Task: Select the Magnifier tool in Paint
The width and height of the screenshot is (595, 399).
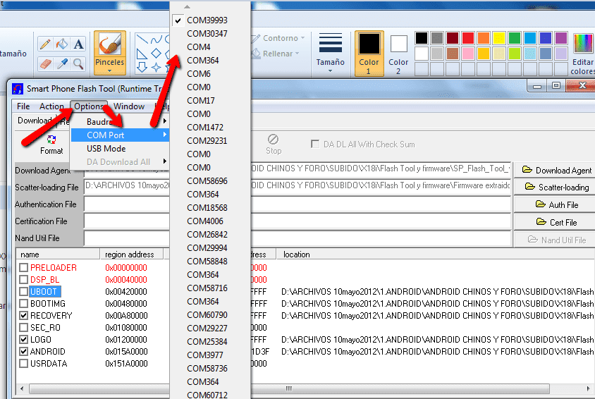Action: [78, 63]
